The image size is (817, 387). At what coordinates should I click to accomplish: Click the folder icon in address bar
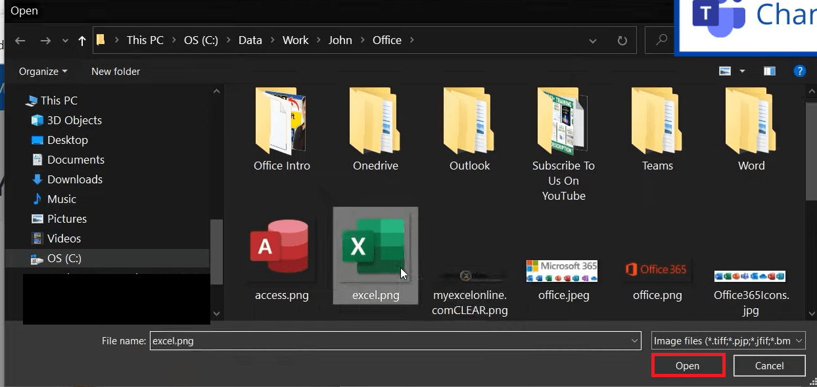pyautogui.click(x=101, y=40)
